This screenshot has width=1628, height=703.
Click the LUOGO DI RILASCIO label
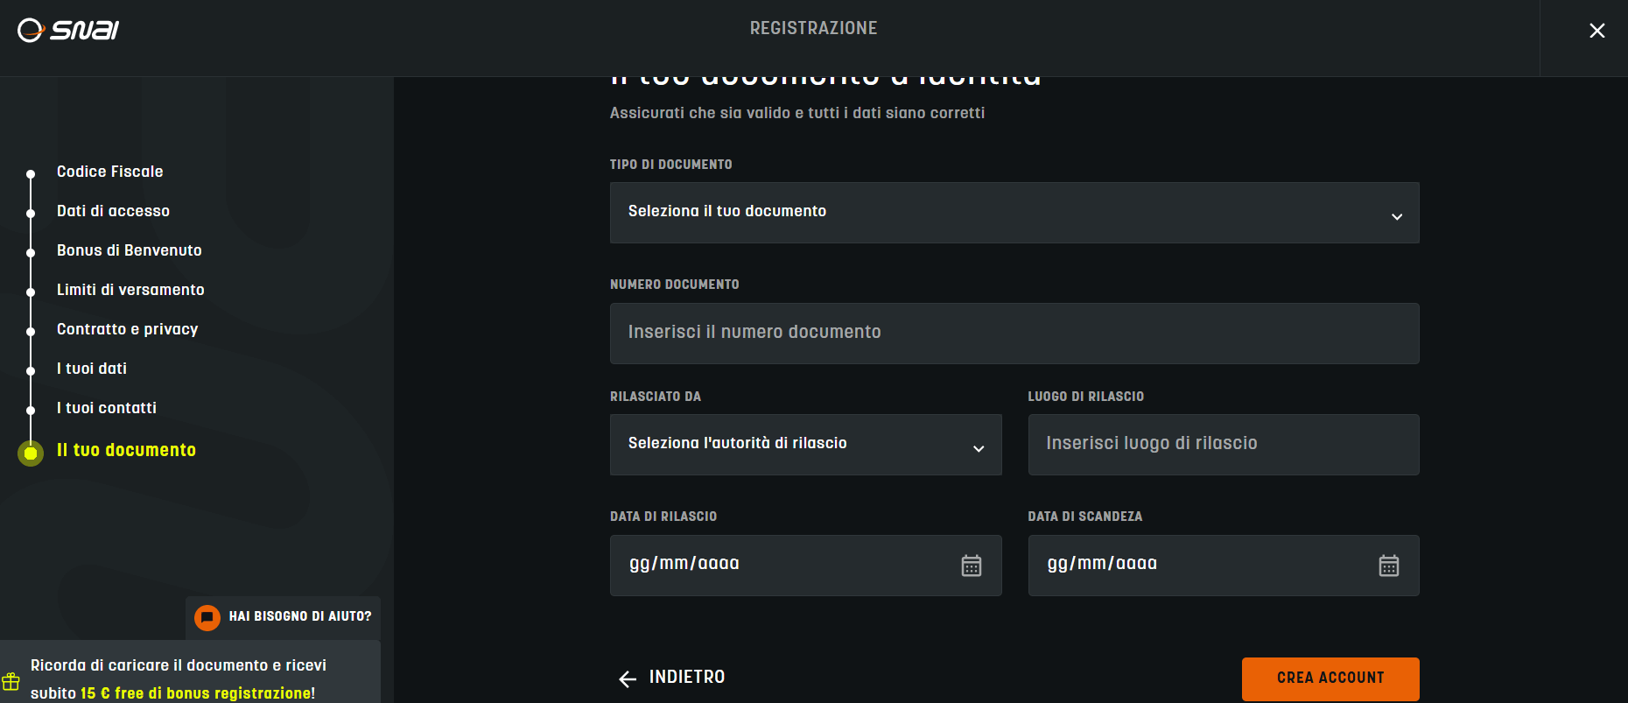(1086, 397)
